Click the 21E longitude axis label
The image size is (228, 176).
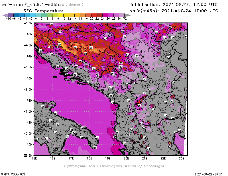145,158
